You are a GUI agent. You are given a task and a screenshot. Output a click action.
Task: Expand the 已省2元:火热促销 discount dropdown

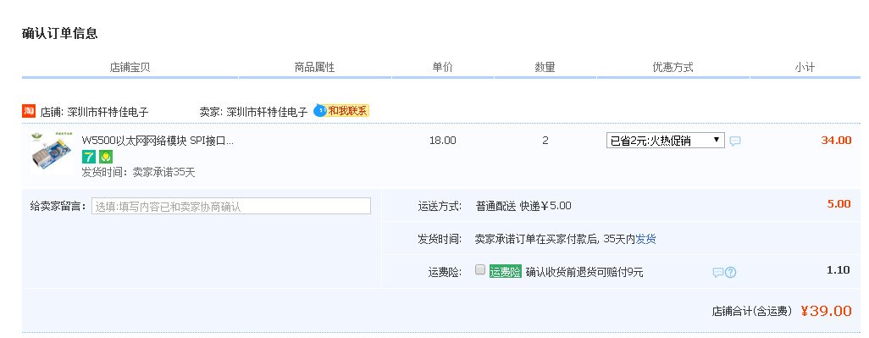pos(666,140)
